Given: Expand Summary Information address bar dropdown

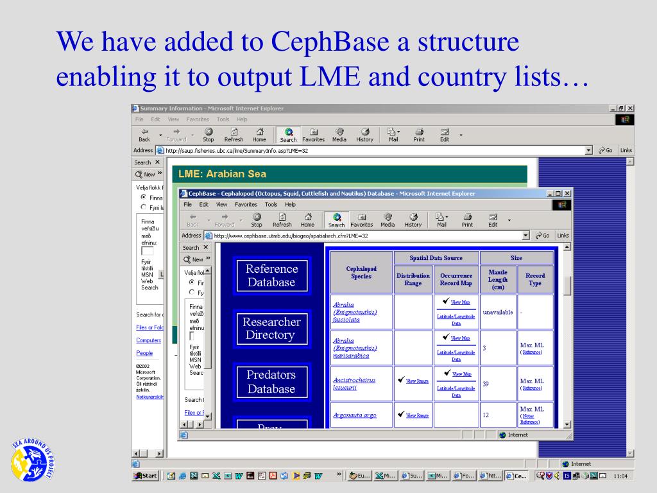Looking at the screenshot, I should pyautogui.click(x=589, y=150).
